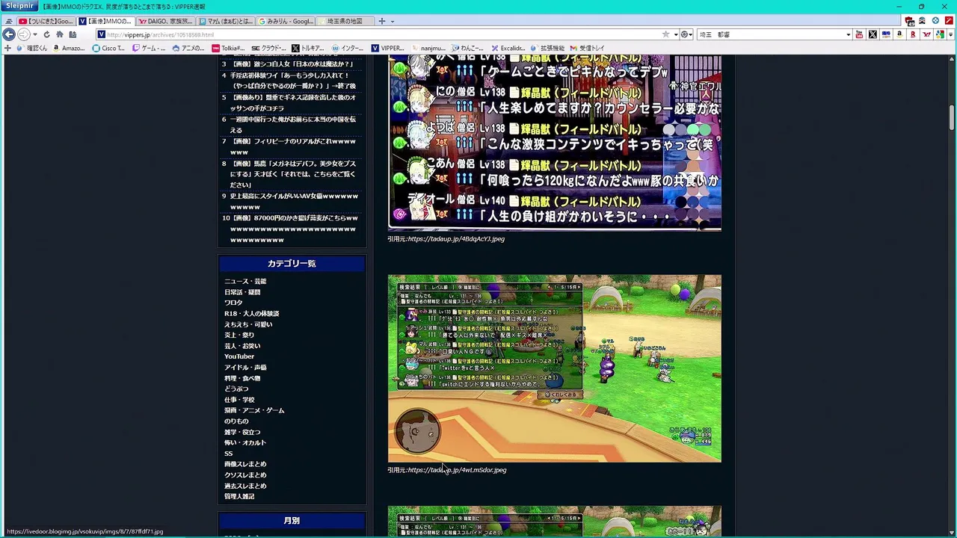Open category のりもの

coord(236,421)
